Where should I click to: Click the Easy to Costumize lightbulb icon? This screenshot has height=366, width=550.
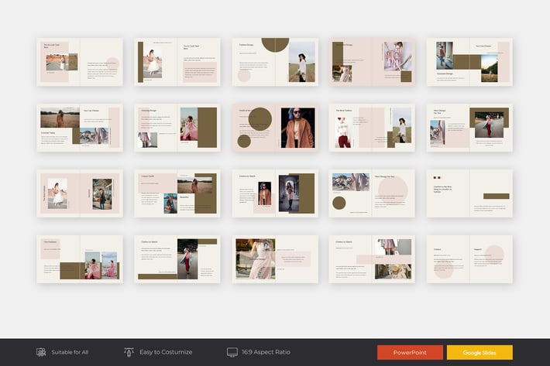[x=129, y=352]
